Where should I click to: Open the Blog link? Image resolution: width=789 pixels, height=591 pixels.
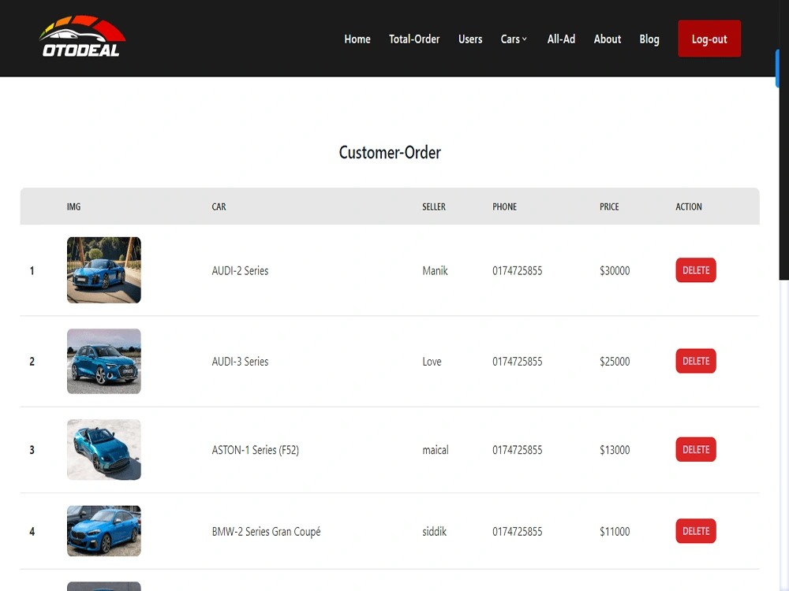[x=649, y=39]
